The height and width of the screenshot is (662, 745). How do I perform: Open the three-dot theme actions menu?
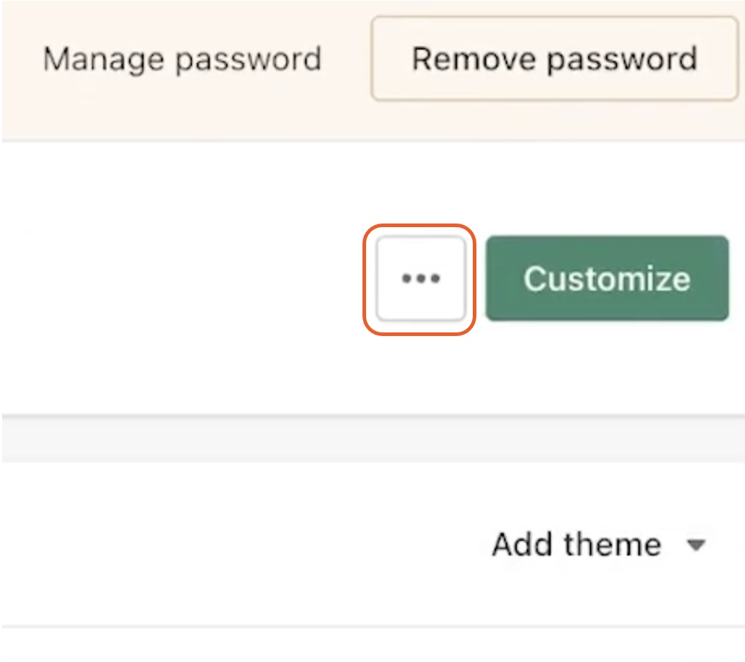(420, 279)
